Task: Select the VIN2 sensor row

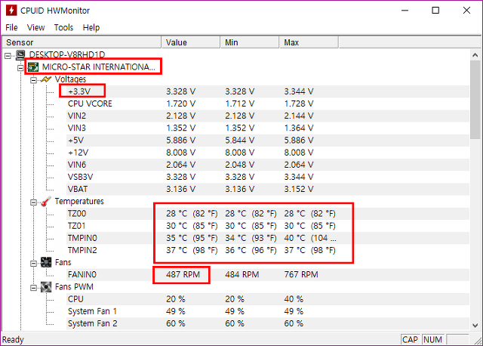Action: (267, 116)
